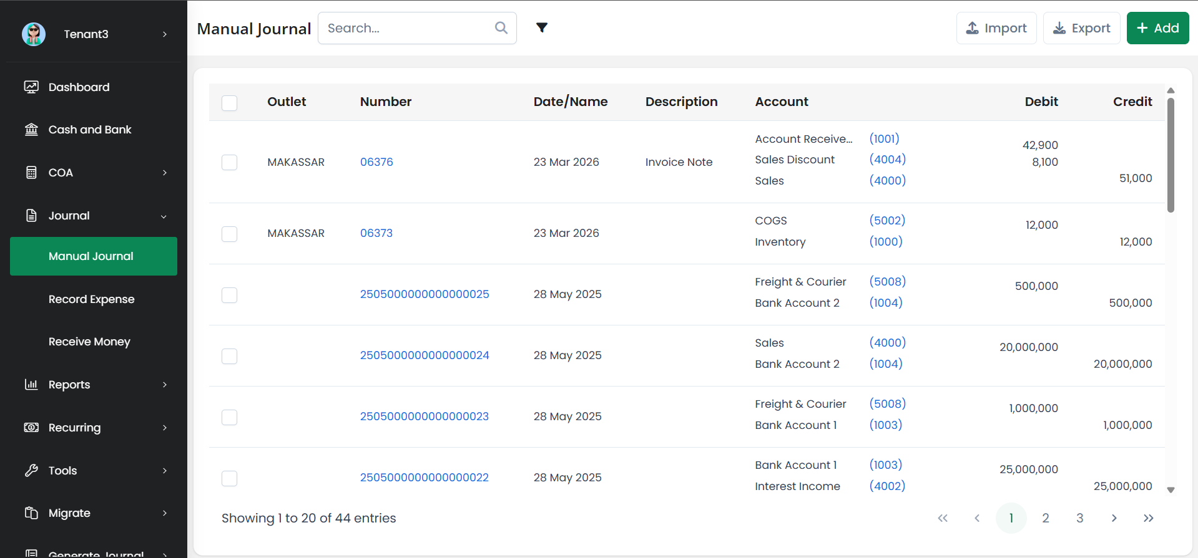This screenshot has width=1198, height=558.
Task: Click the Tools wrench icon
Action: (31, 471)
